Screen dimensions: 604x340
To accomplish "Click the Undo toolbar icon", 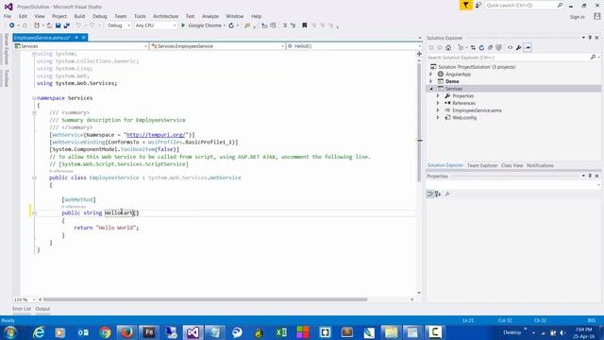I will click(78, 25).
